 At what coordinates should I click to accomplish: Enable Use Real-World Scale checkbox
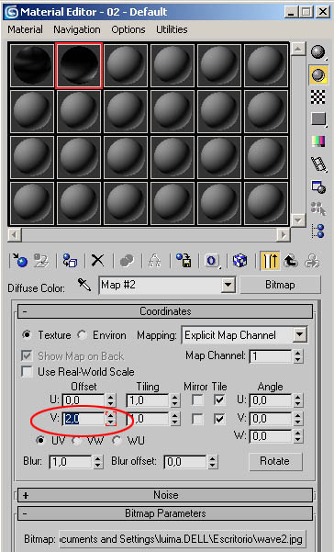27,372
